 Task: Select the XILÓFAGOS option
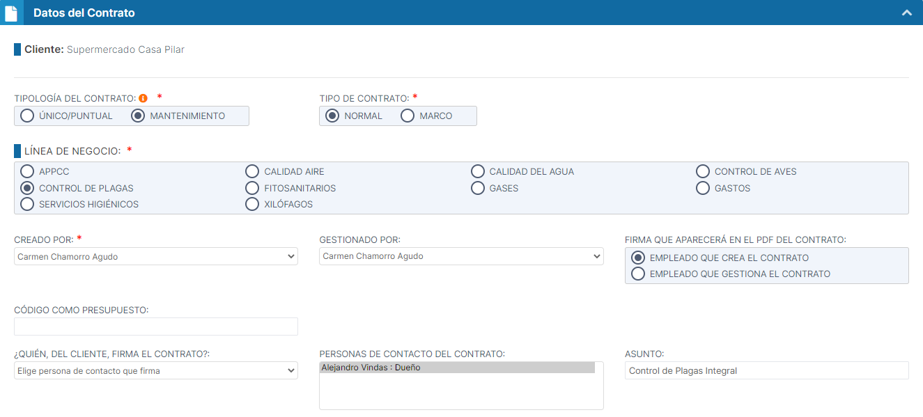click(252, 205)
